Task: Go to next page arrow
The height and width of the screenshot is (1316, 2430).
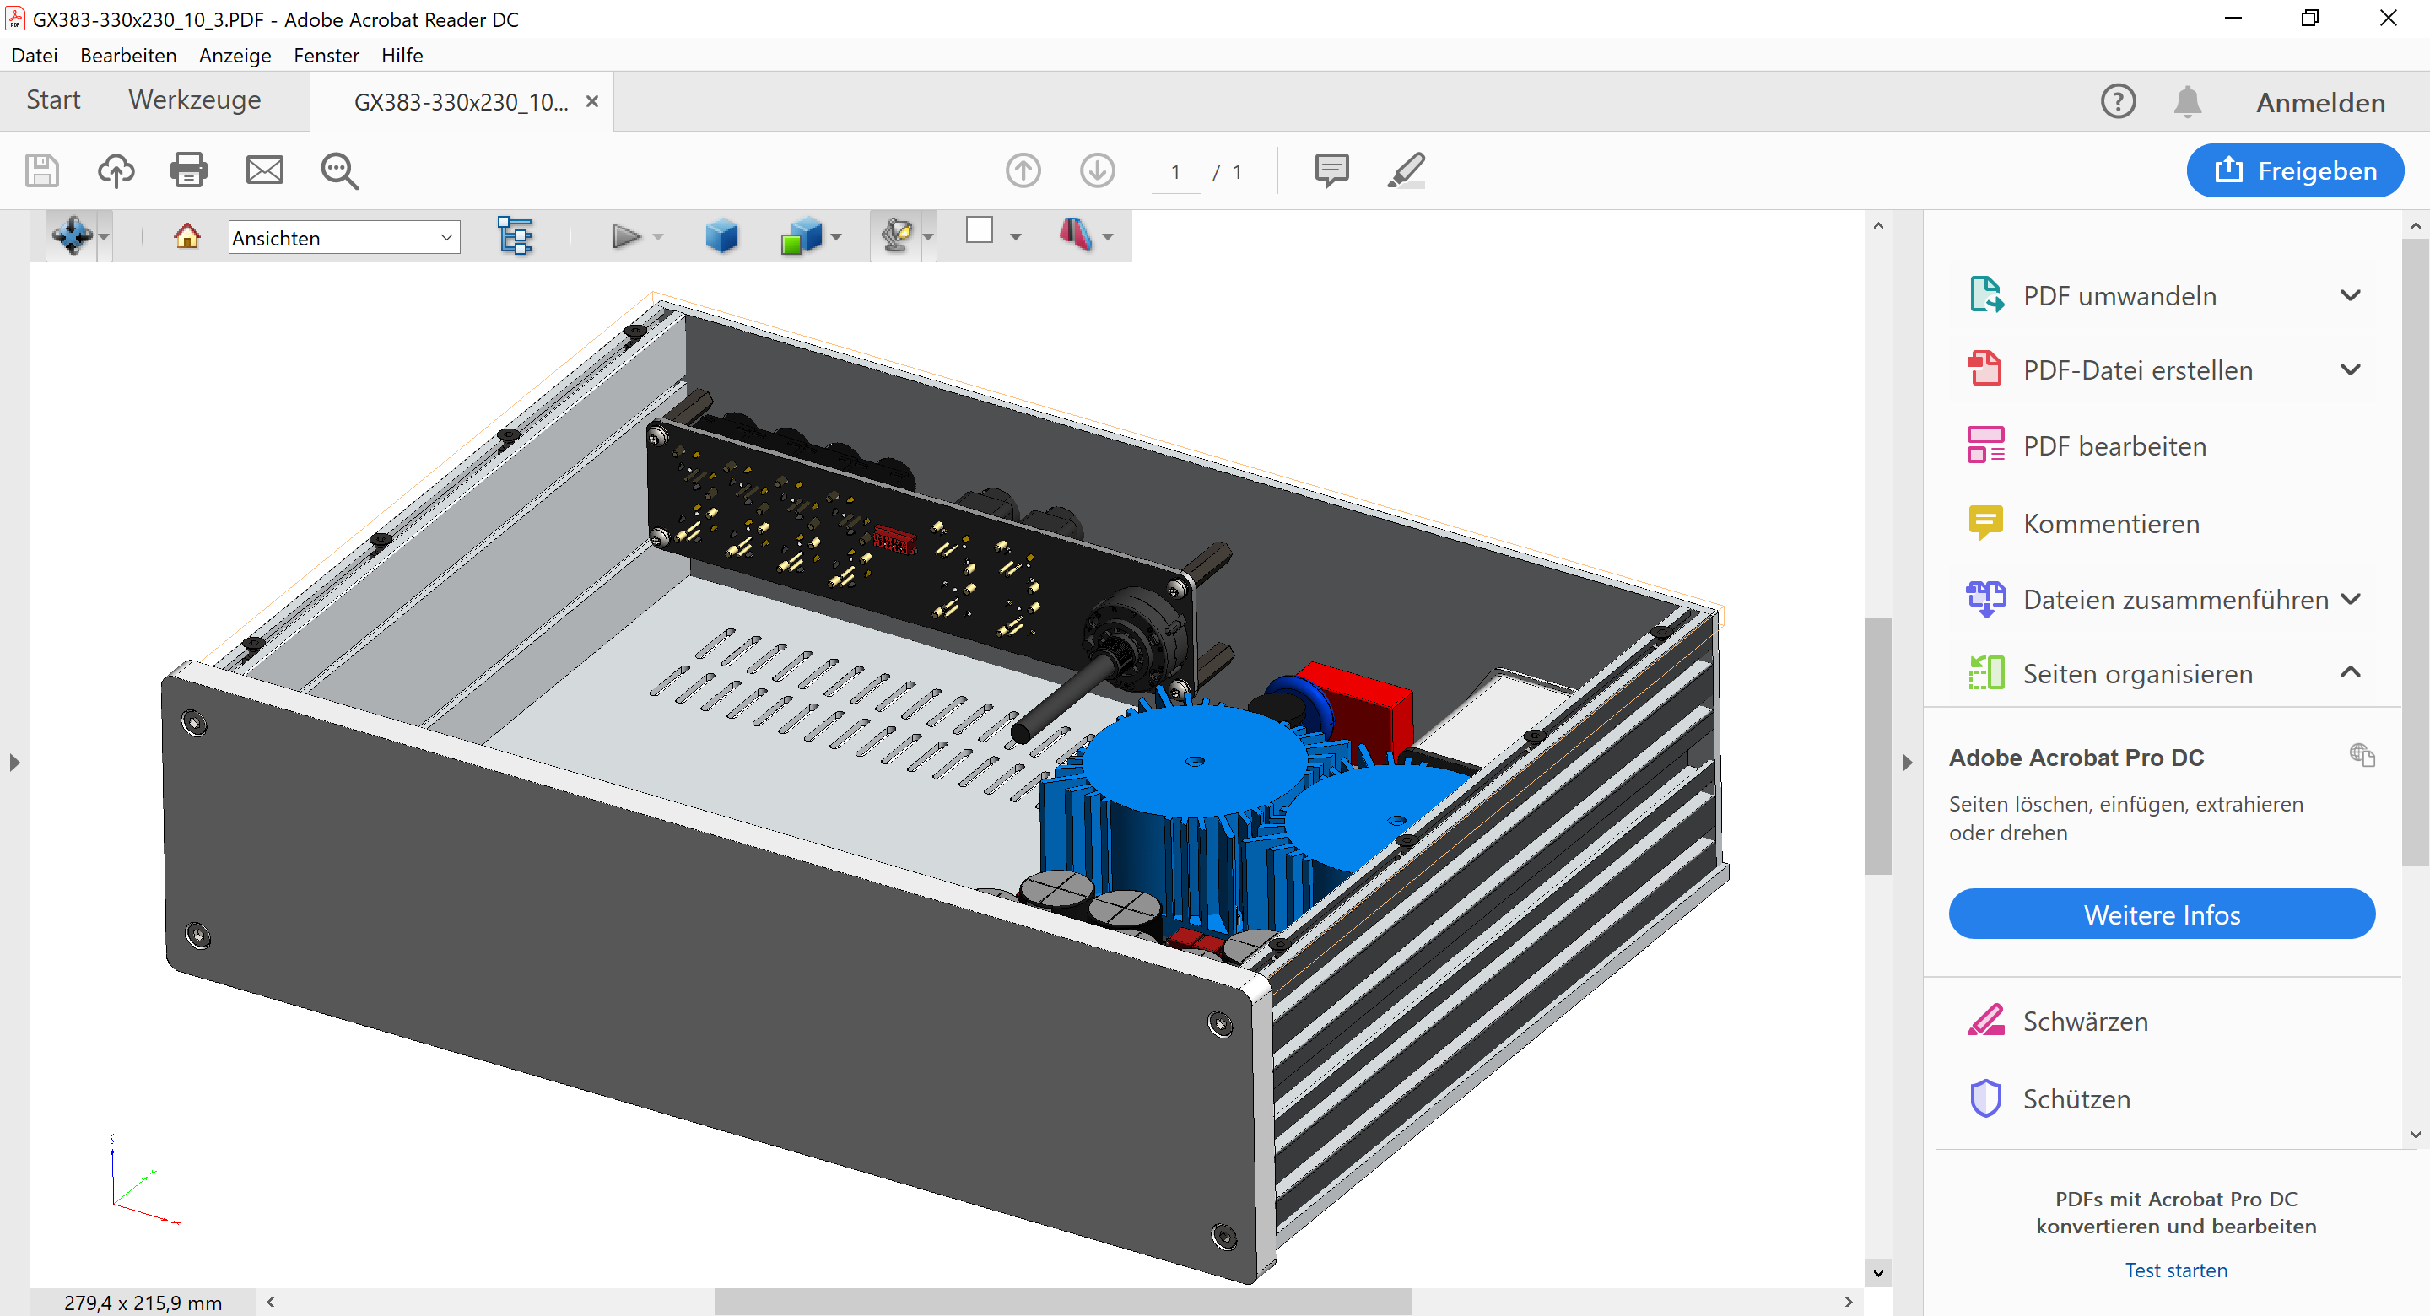Action: point(1097,170)
